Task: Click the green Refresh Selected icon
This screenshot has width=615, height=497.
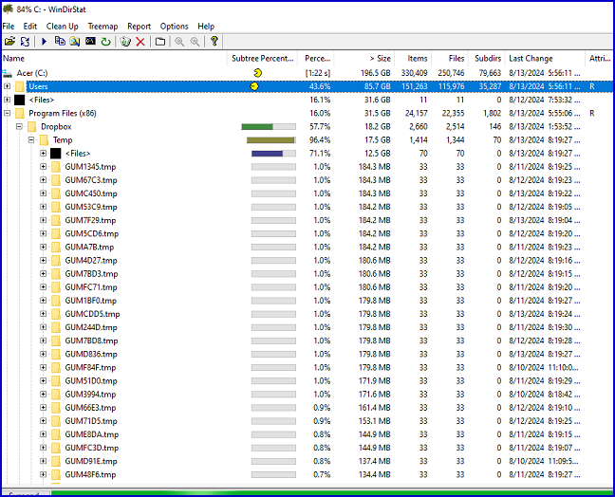Action: tap(105, 42)
